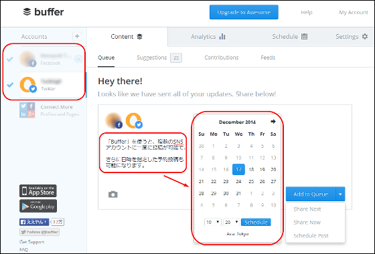Click the Suggestions count badge 25

tap(176, 57)
